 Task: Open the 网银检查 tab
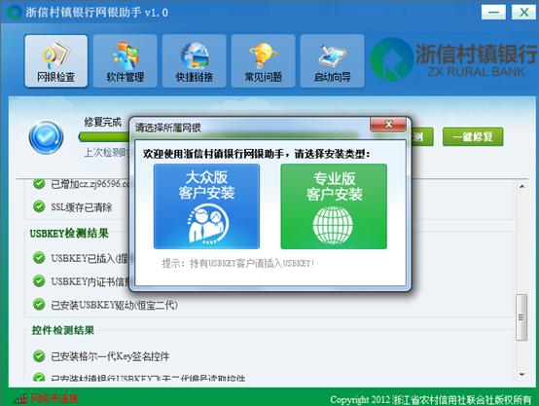tap(56, 61)
